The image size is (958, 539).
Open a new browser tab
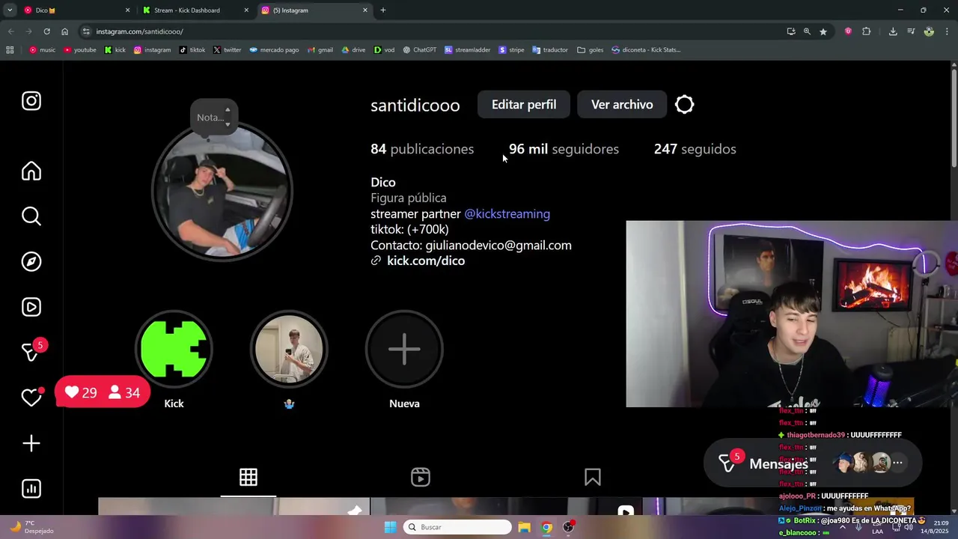click(x=383, y=10)
